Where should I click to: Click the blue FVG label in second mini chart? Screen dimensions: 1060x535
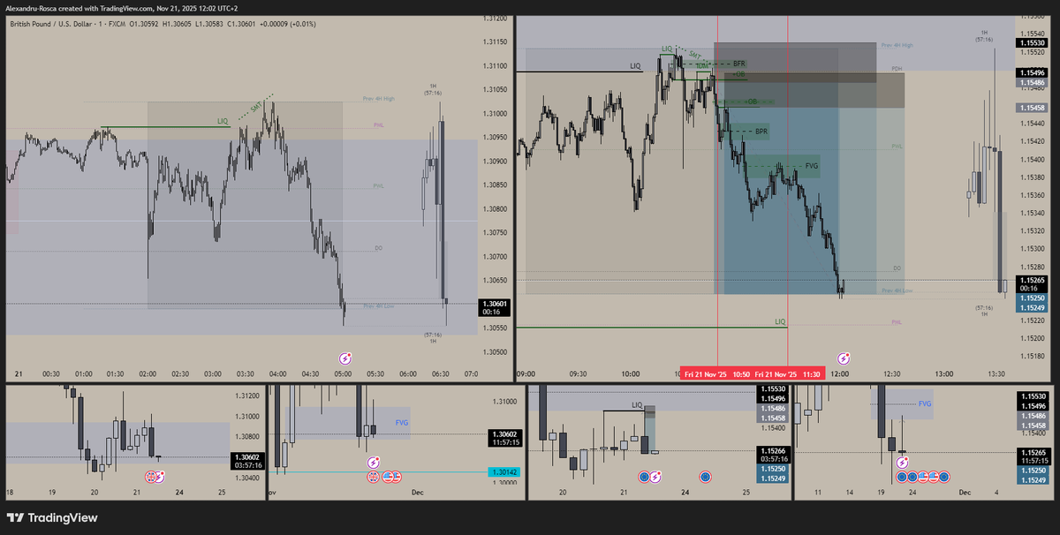(x=401, y=423)
